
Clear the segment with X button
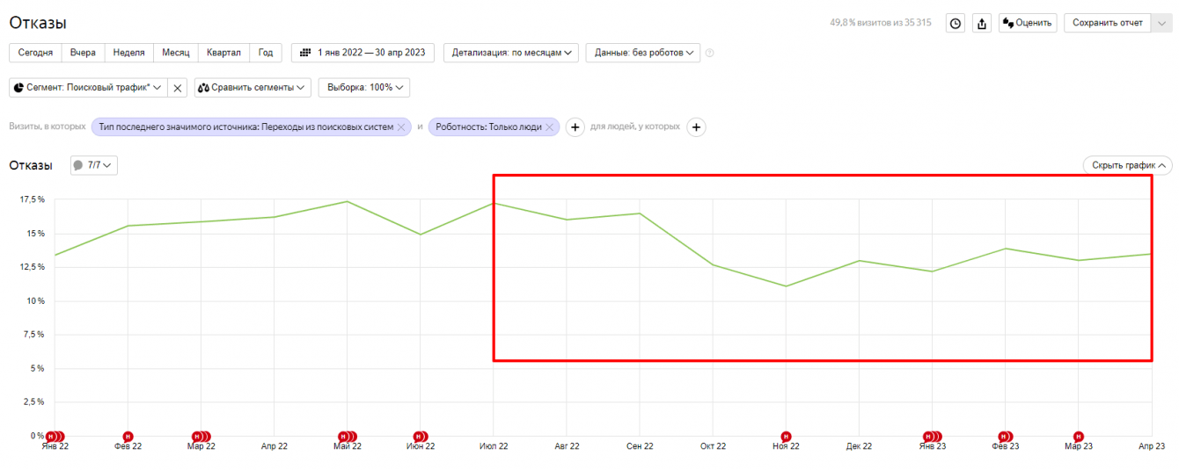[x=177, y=88]
